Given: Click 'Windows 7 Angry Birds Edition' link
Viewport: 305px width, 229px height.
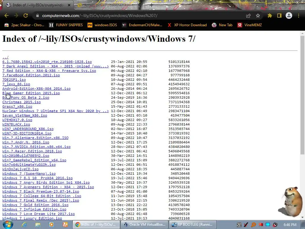Looking at the screenshot, I should [x=46, y=183].
